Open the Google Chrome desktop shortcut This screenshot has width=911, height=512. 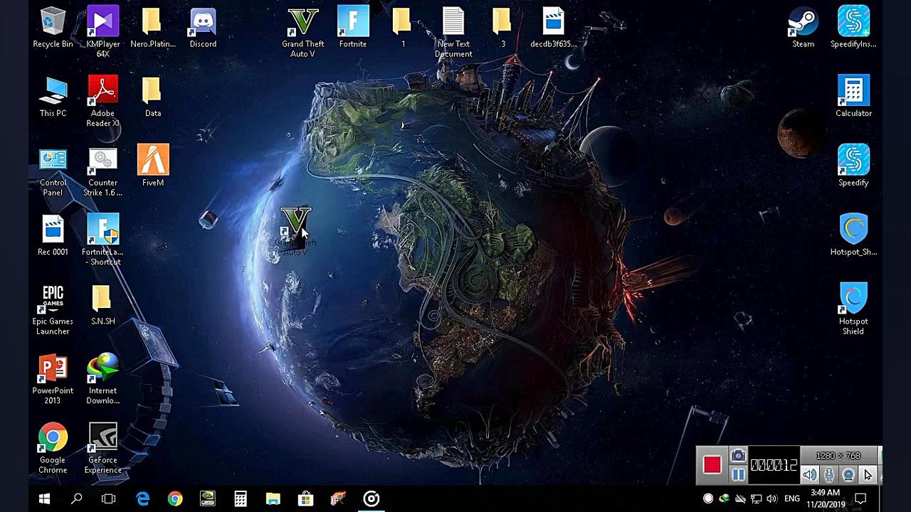tap(53, 449)
